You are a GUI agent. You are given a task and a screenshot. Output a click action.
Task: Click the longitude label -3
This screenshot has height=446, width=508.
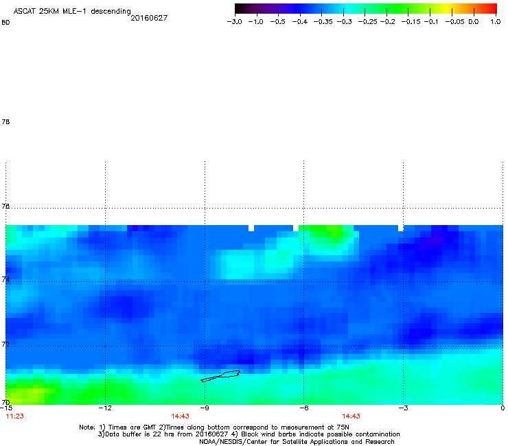(x=403, y=408)
